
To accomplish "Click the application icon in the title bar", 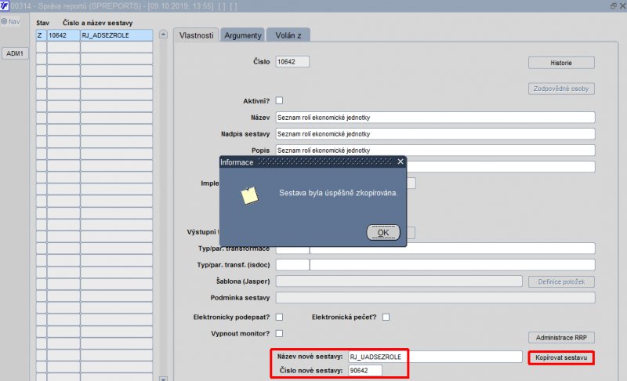I will pyautogui.click(x=5, y=5).
